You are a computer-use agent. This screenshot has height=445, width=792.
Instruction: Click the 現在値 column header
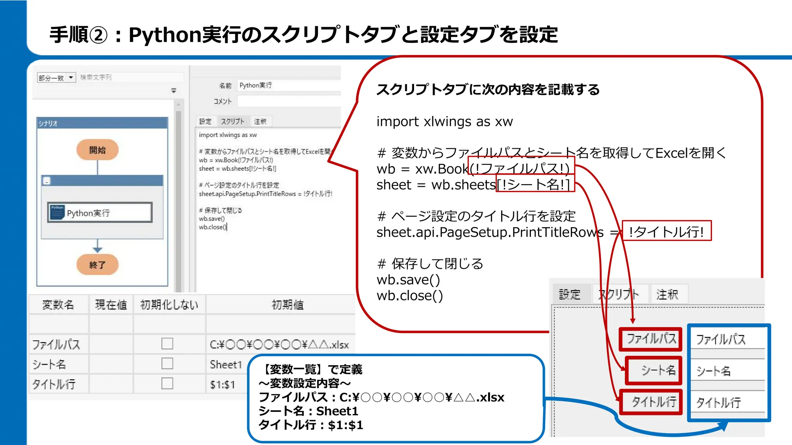click(x=111, y=305)
